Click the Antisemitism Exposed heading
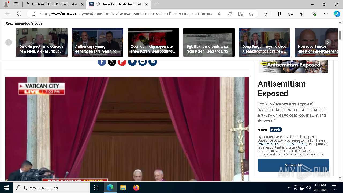The height and width of the screenshot is (193, 343). (282, 88)
